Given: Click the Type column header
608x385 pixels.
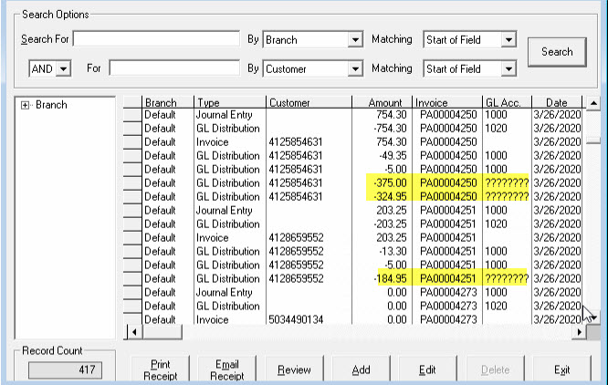Looking at the screenshot, I should coord(229,103).
